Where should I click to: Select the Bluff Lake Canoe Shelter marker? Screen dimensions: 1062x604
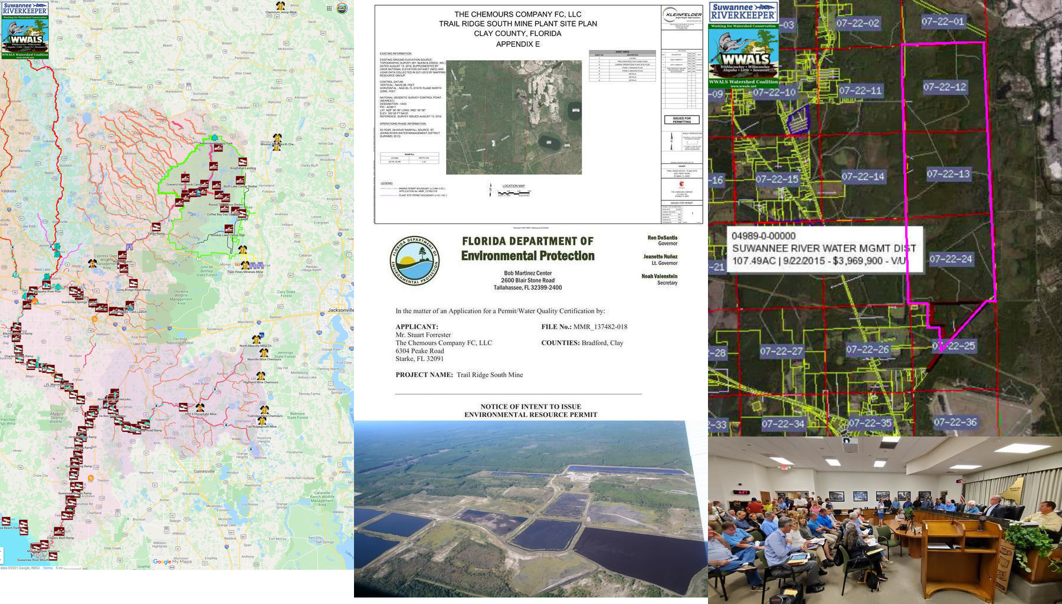pyautogui.click(x=240, y=180)
